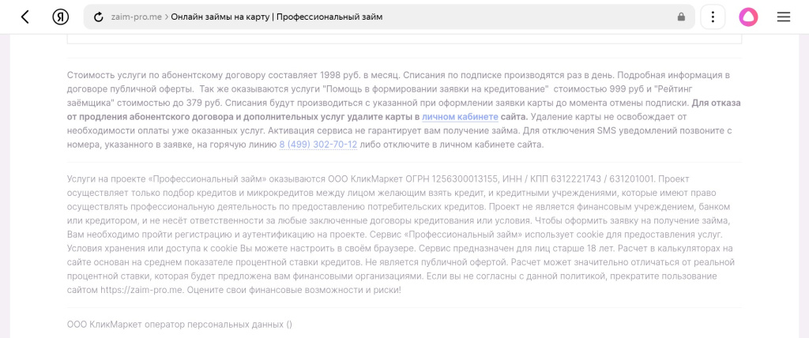Click the breadcrumb chevron after the domain
This screenshot has height=338, width=809.
tap(167, 17)
